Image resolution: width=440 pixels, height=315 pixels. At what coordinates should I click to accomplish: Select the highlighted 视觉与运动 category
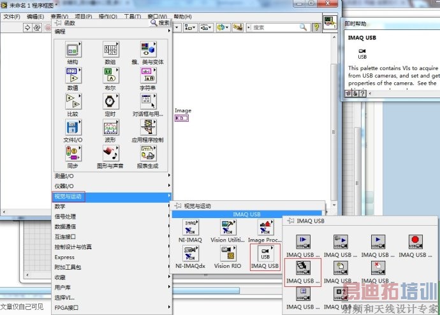point(112,196)
